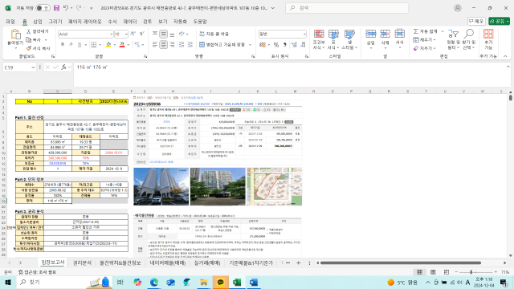Apply the borders icon in font group
Viewport: 514px width, 289px height.
pos(94,45)
